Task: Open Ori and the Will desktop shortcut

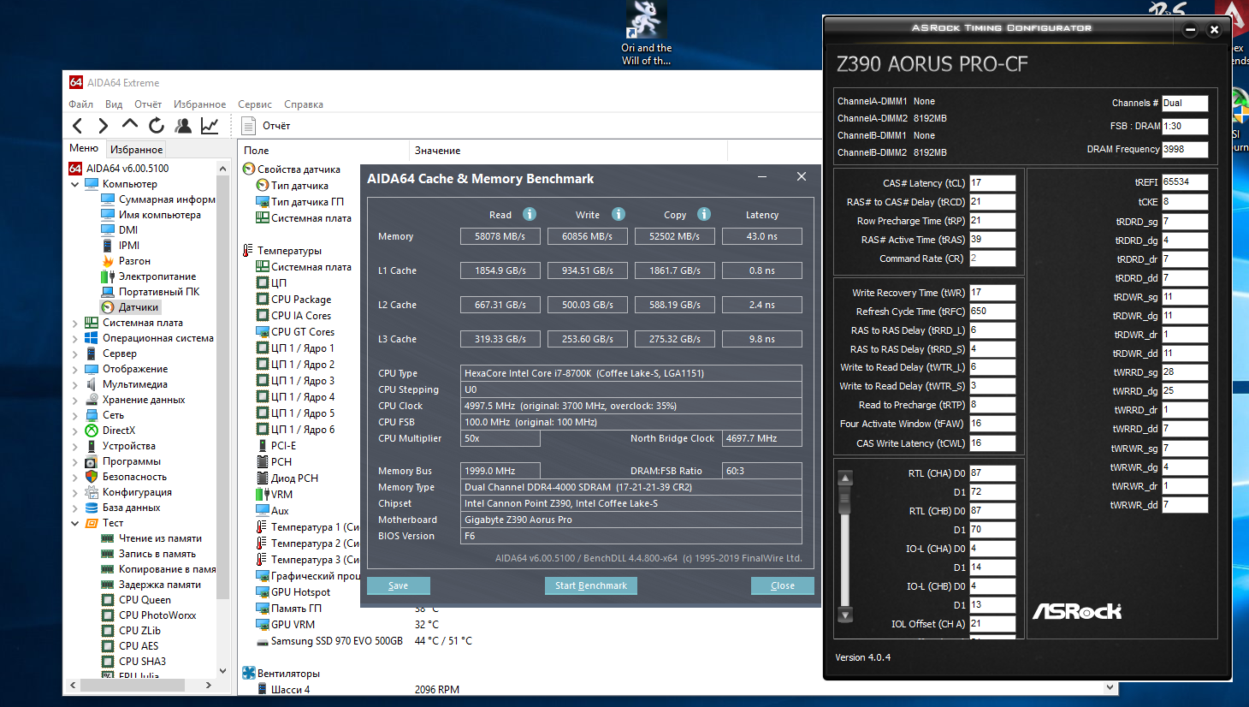Action: (647, 34)
